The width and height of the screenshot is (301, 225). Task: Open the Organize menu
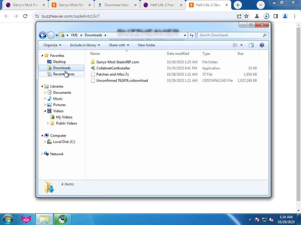(52, 45)
